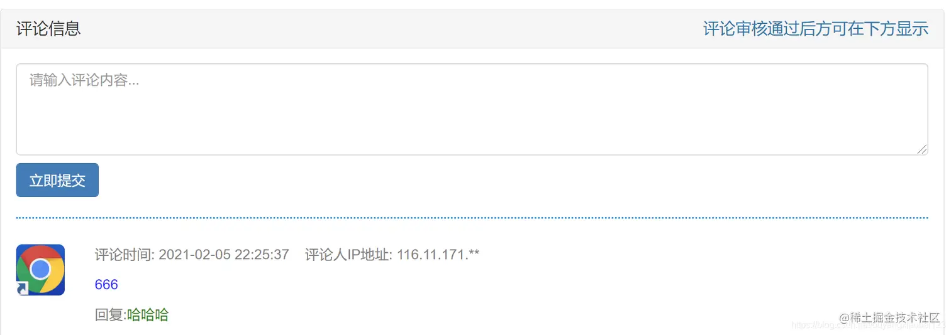The width and height of the screenshot is (951, 335).
Task: Click the gray panel header bar
Action: pyautogui.click(x=472, y=29)
